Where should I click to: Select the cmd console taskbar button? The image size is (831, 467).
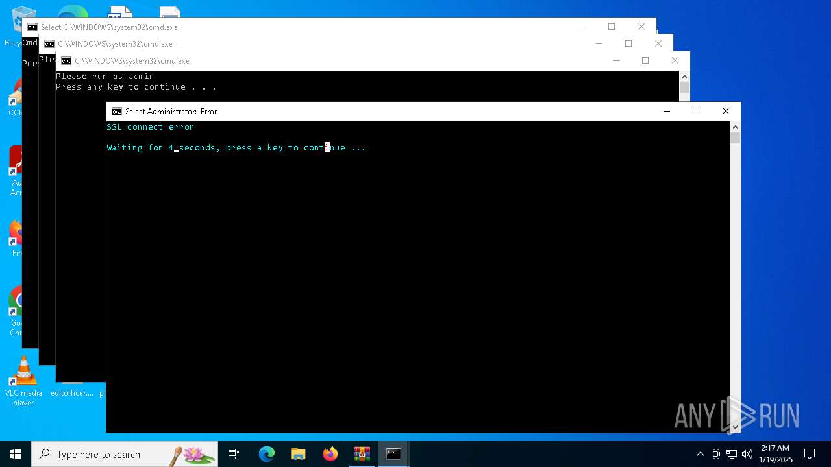[x=393, y=454]
